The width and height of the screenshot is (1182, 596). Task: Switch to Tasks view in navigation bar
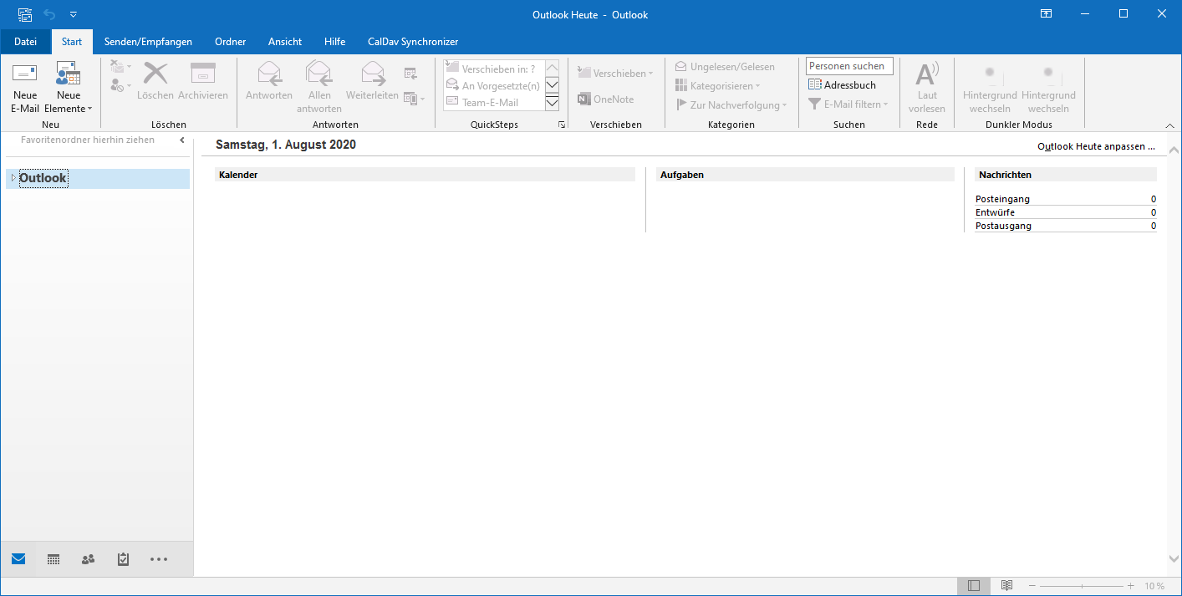point(124,559)
